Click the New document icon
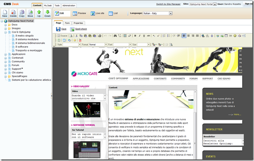Image resolution: width=254 pixels, height=161 pixels. (x=5, y=13)
